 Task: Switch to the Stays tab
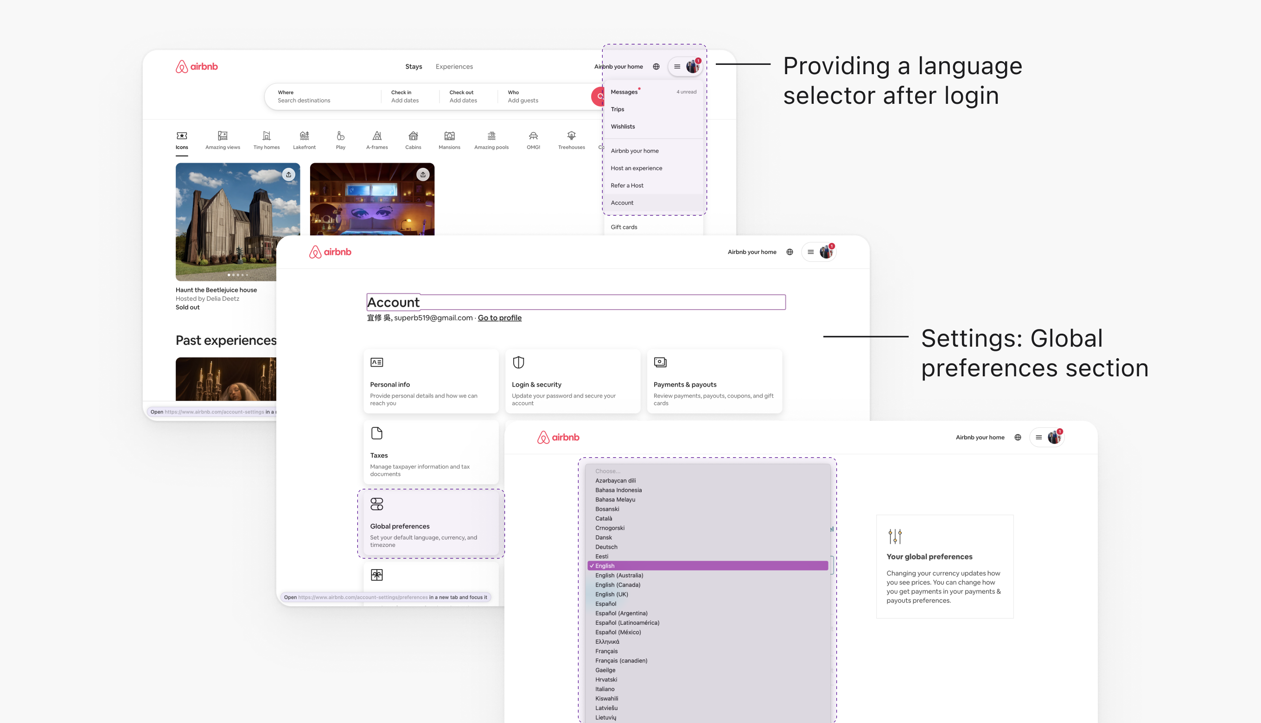414,67
